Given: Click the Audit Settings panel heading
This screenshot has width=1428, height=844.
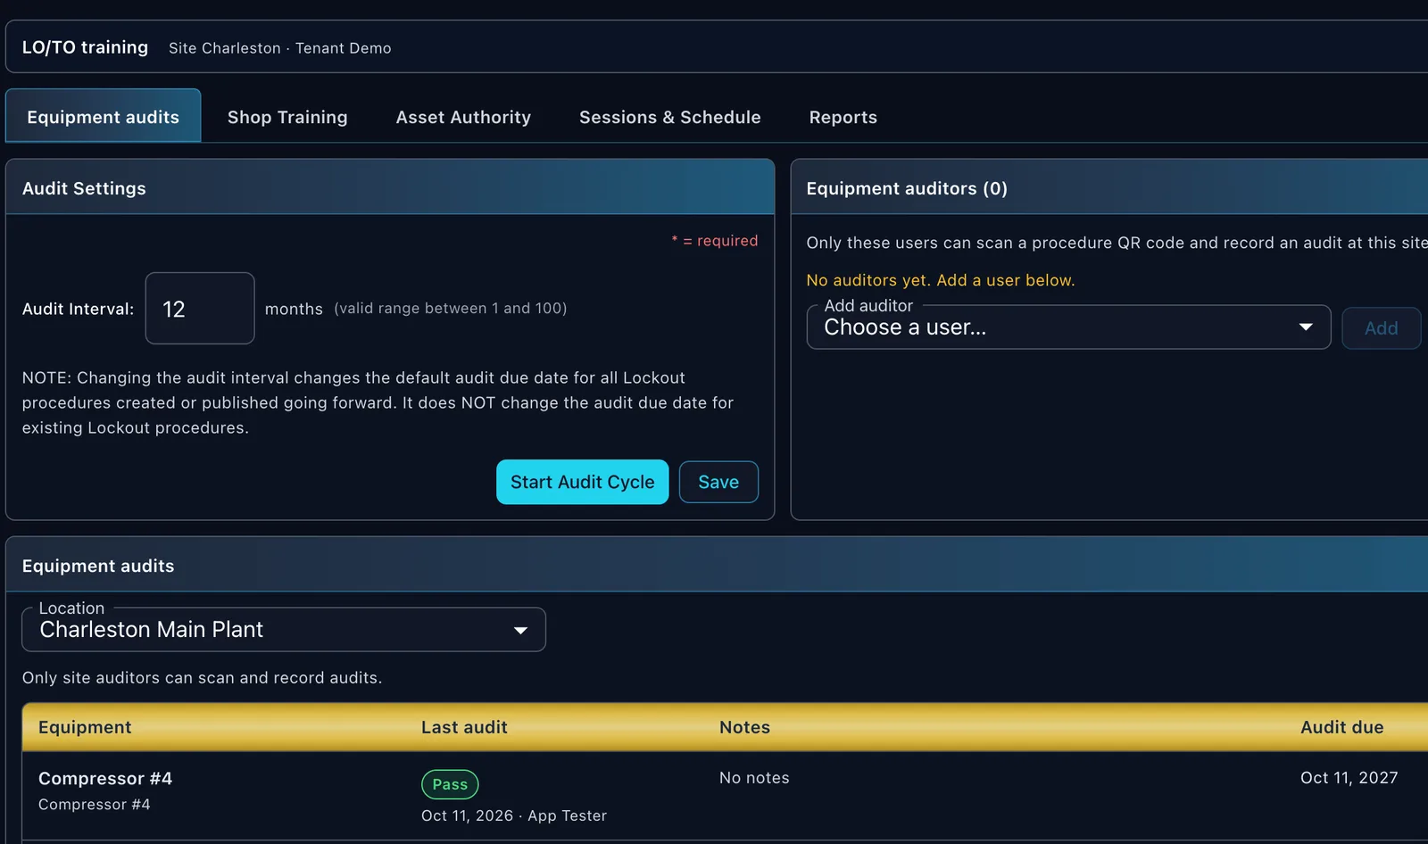Looking at the screenshot, I should 84,188.
